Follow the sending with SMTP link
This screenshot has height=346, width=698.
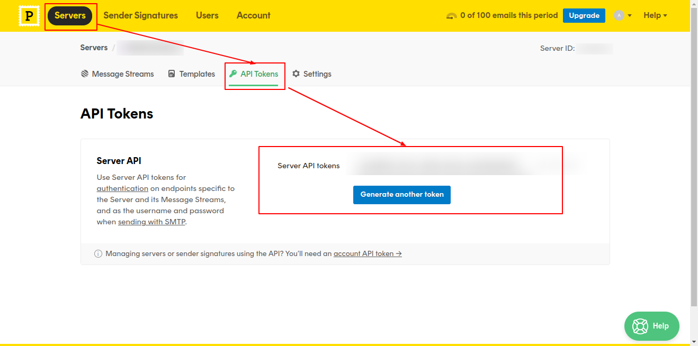click(x=151, y=222)
